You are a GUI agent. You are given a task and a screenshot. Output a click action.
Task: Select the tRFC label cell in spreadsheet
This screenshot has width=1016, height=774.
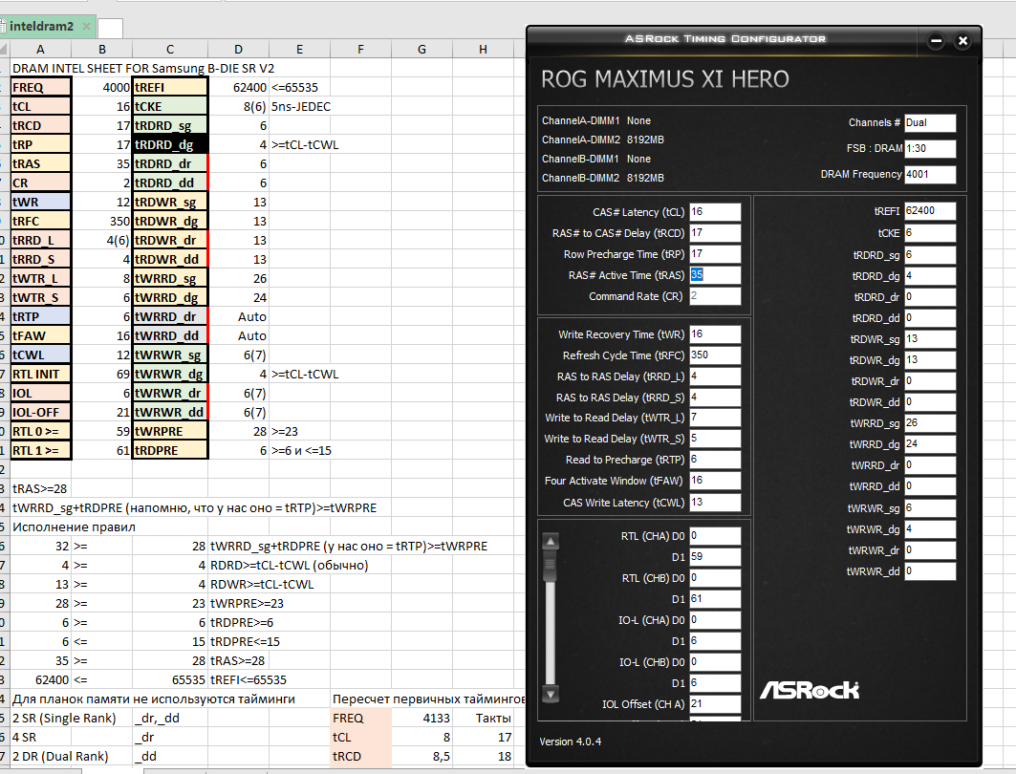tap(40, 221)
